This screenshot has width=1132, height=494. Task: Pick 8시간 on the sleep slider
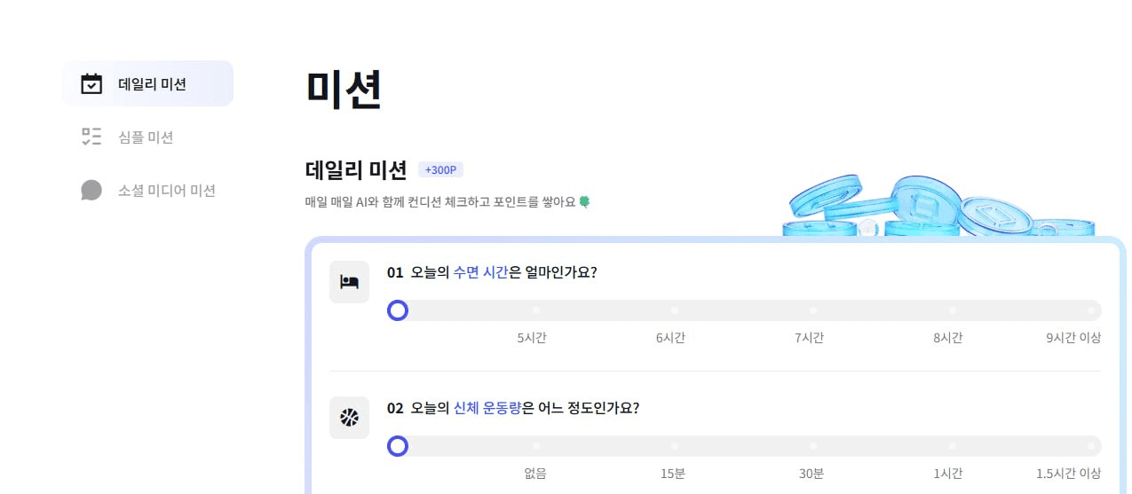click(x=952, y=310)
